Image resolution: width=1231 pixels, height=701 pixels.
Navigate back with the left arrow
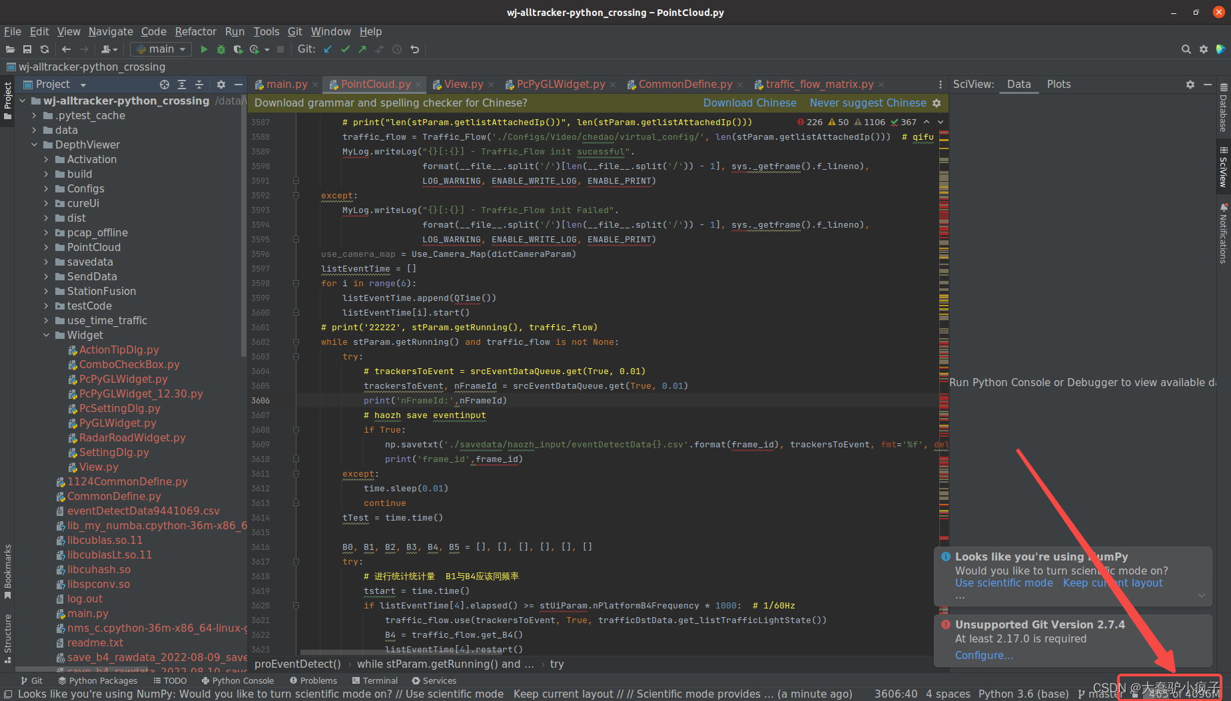(x=66, y=49)
